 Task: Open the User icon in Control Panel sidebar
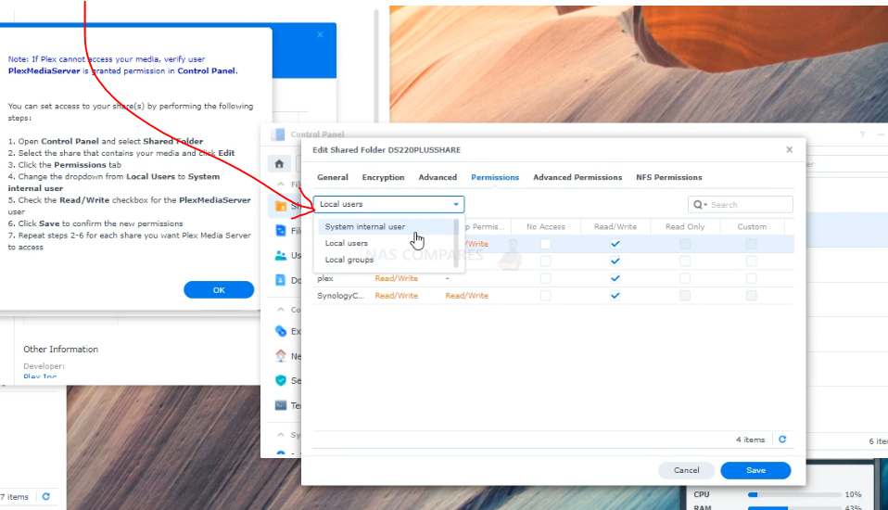click(x=281, y=256)
